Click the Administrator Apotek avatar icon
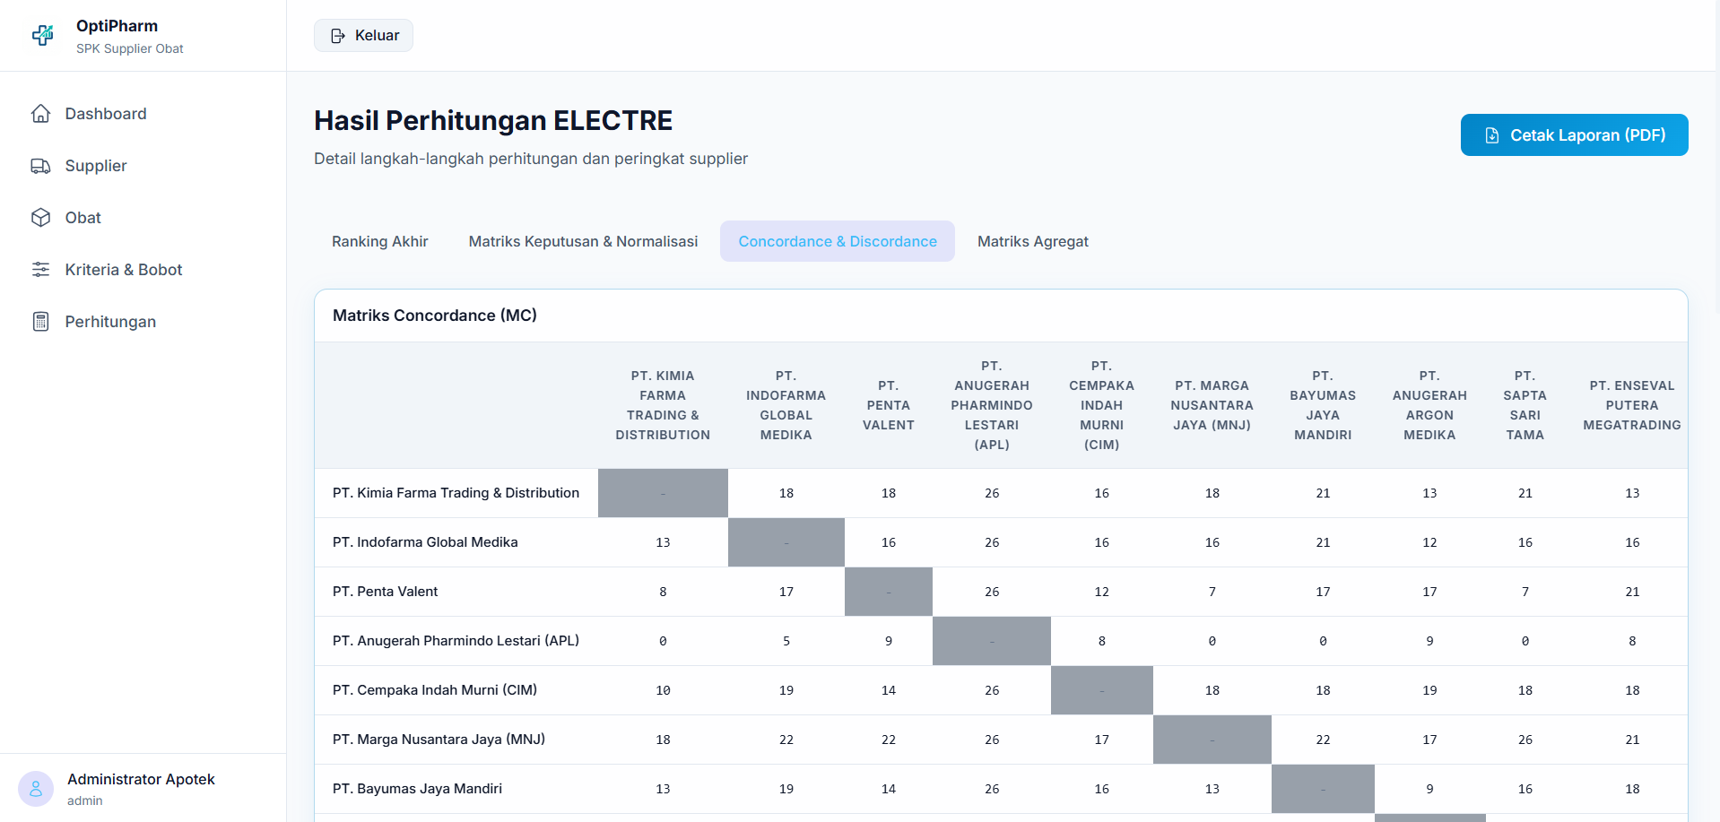The width and height of the screenshot is (1720, 822). tap(36, 789)
